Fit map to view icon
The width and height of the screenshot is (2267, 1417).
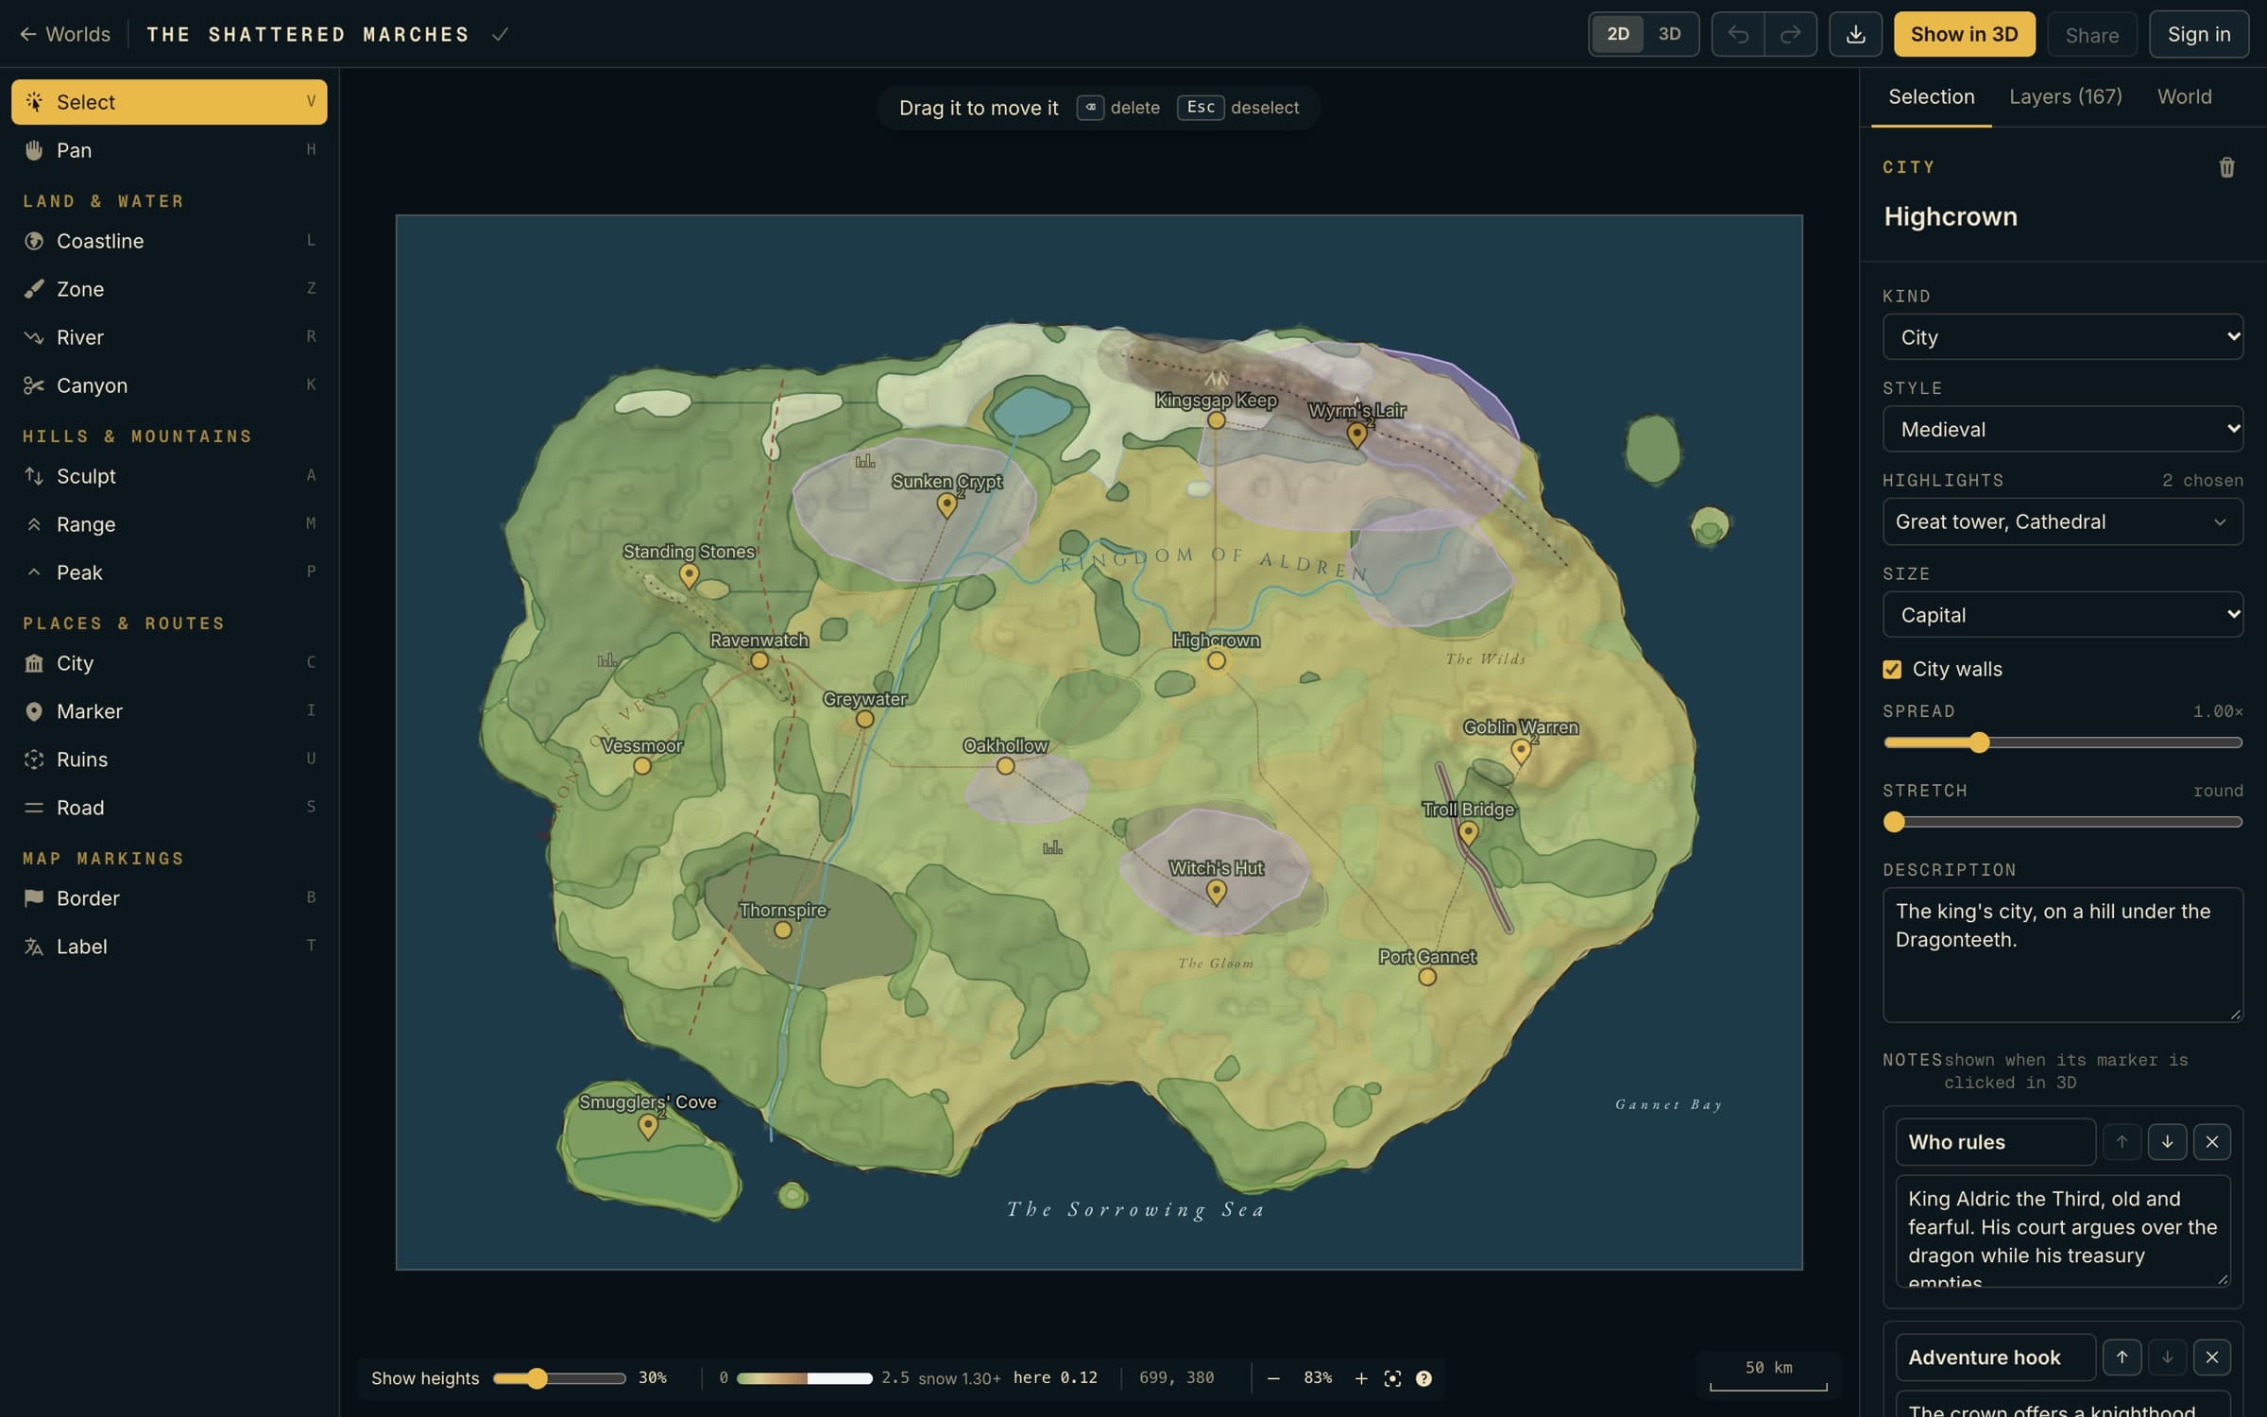(x=1392, y=1378)
